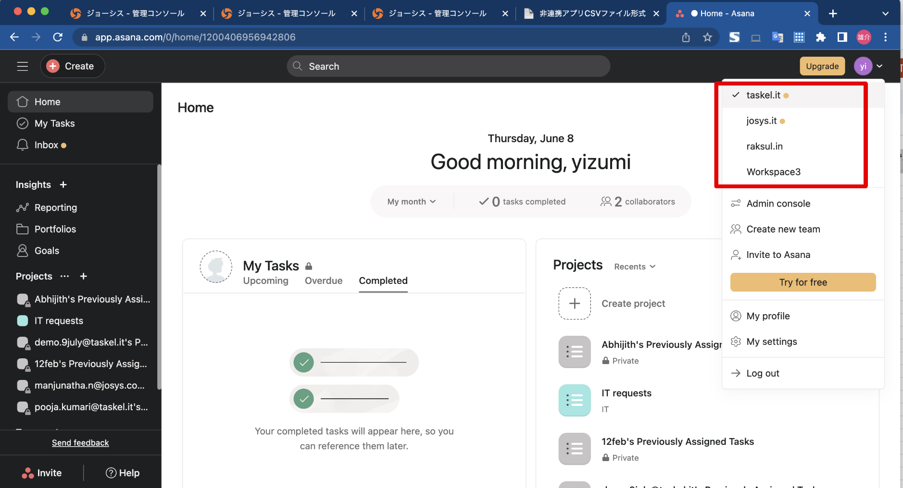The height and width of the screenshot is (488, 903).
Task: Open the Recents dropdown beside Projects
Action: point(635,267)
